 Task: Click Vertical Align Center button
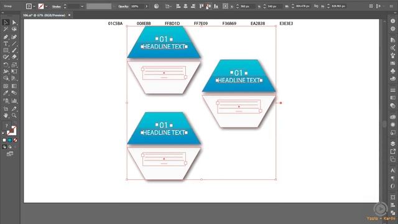pos(209,6)
